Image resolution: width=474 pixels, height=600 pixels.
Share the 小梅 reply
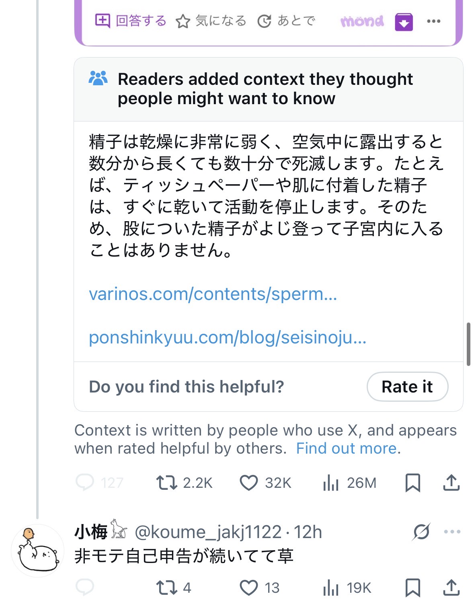(451, 588)
